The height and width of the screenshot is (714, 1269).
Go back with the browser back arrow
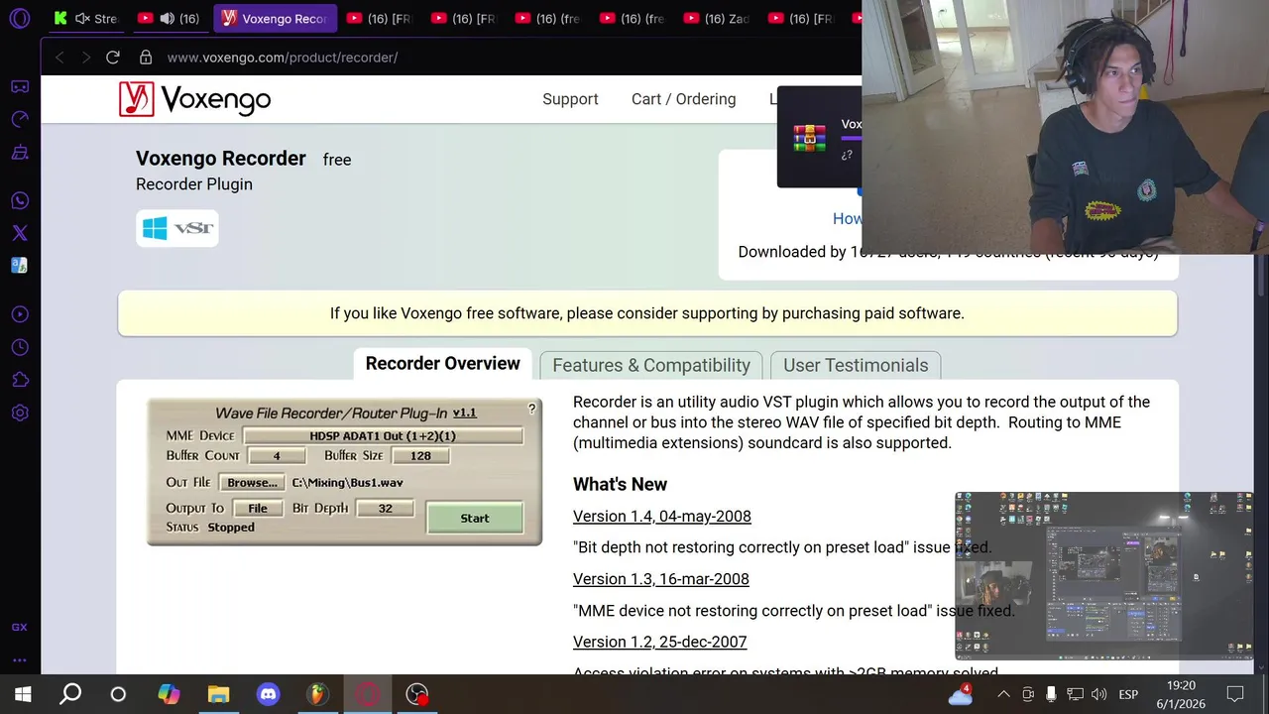pos(59,58)
